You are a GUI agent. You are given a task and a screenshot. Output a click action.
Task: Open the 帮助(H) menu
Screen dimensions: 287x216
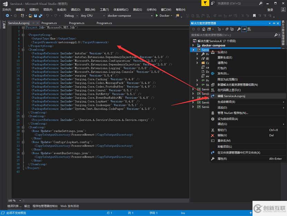(x=181, y=10)
